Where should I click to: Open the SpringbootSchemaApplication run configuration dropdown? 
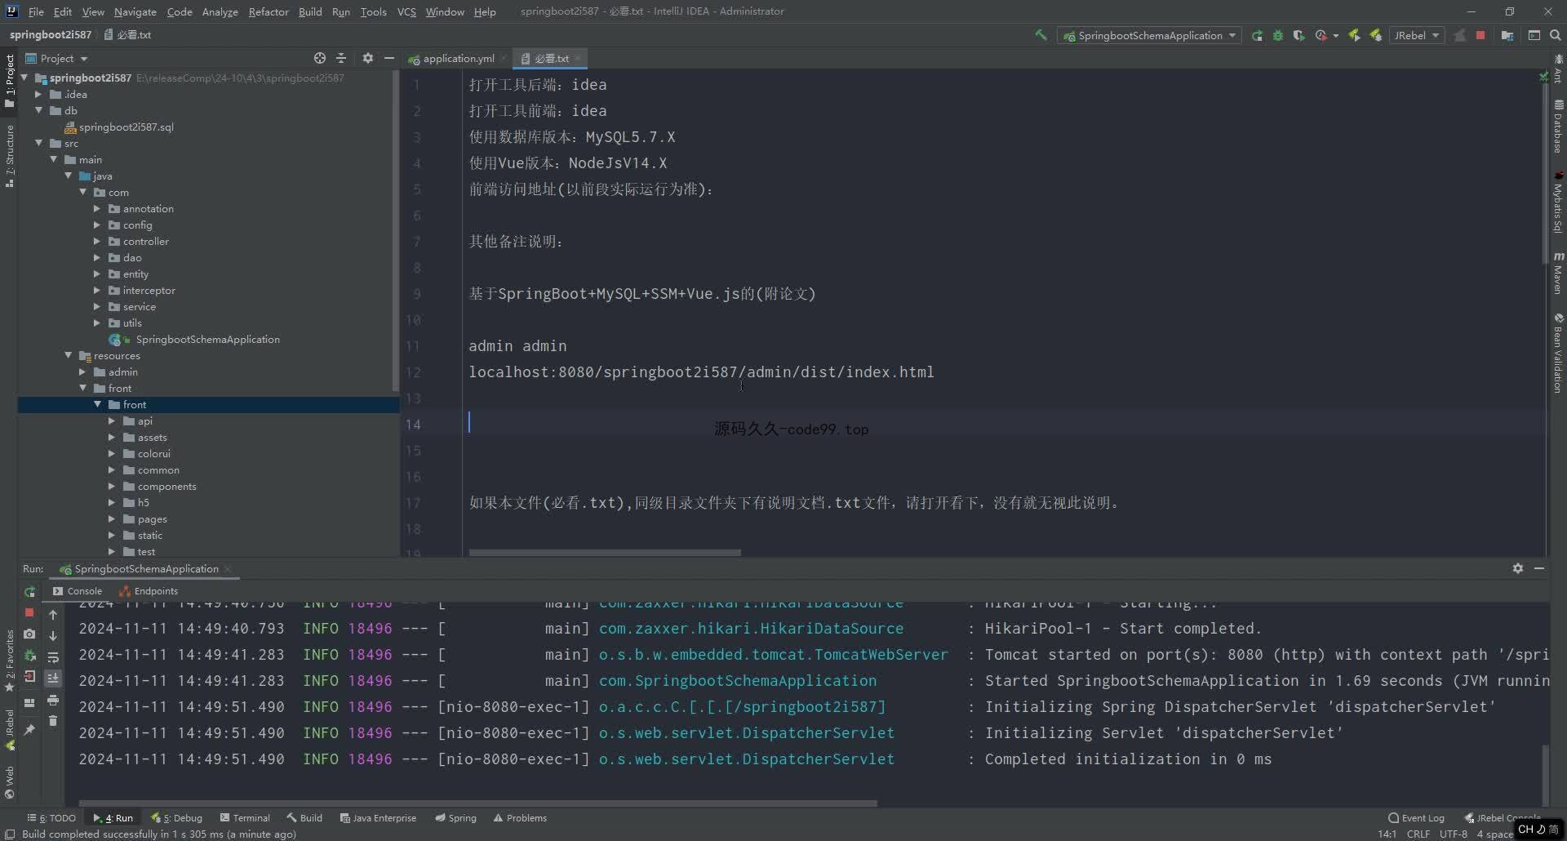(1149, 35)
